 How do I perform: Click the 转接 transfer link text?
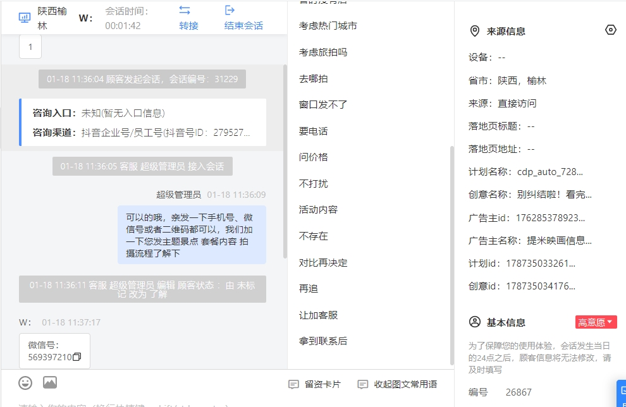click(x=188, y=25)
